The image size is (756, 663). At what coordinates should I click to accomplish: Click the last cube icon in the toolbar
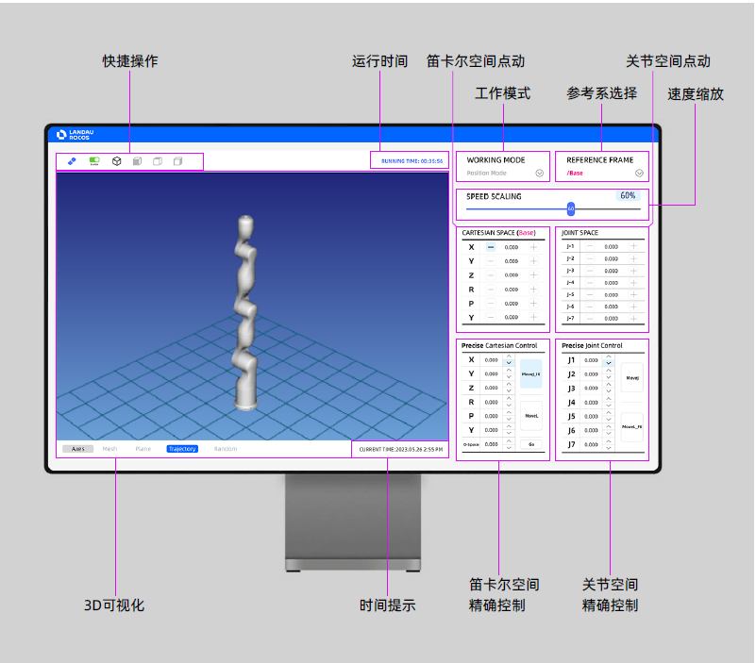[x=177, y=161]
